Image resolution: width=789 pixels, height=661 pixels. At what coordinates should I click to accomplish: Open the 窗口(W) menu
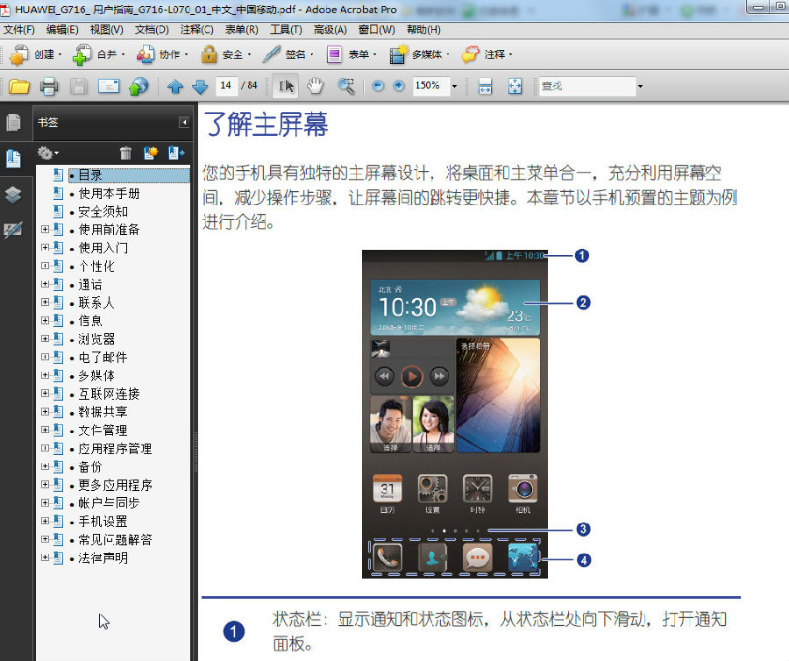pyautogui.click(x=376, y=30)
